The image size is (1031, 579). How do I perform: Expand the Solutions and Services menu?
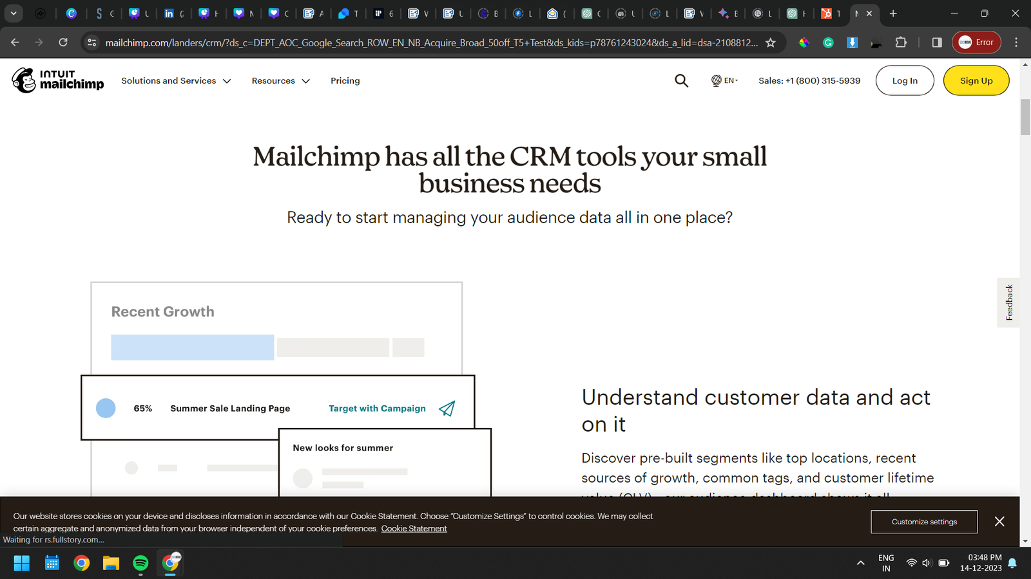(x=176, y=81)
